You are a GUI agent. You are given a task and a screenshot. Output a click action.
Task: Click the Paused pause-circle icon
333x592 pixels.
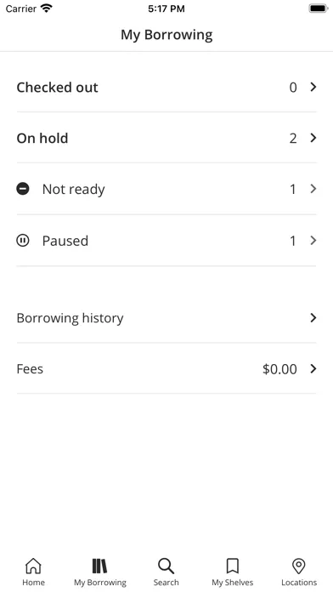(x=23, y=240)
